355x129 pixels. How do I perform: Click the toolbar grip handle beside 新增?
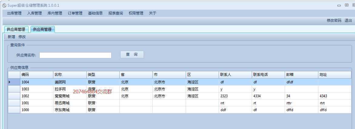pyautogui.click(x=5, y=37)
